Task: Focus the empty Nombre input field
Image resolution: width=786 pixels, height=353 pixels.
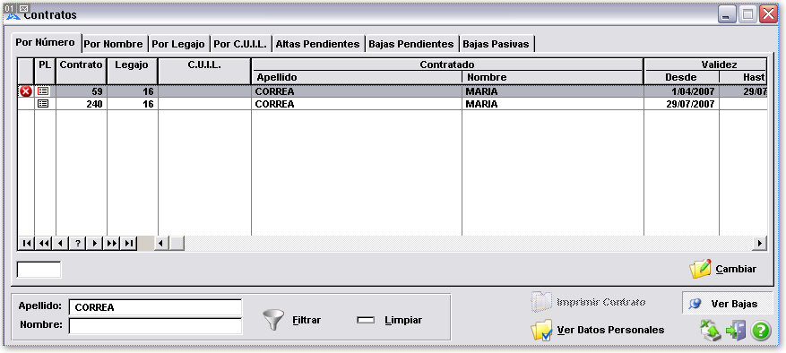Action: click(x=155, y=325)
